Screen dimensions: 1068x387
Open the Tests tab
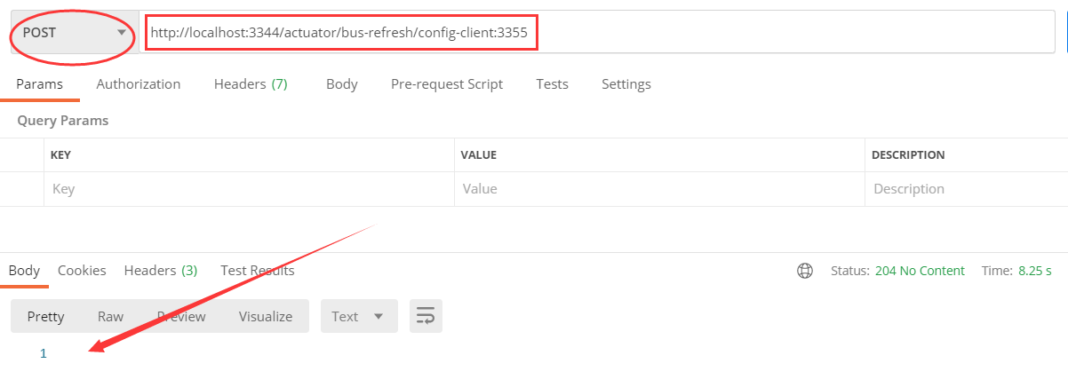552,84
